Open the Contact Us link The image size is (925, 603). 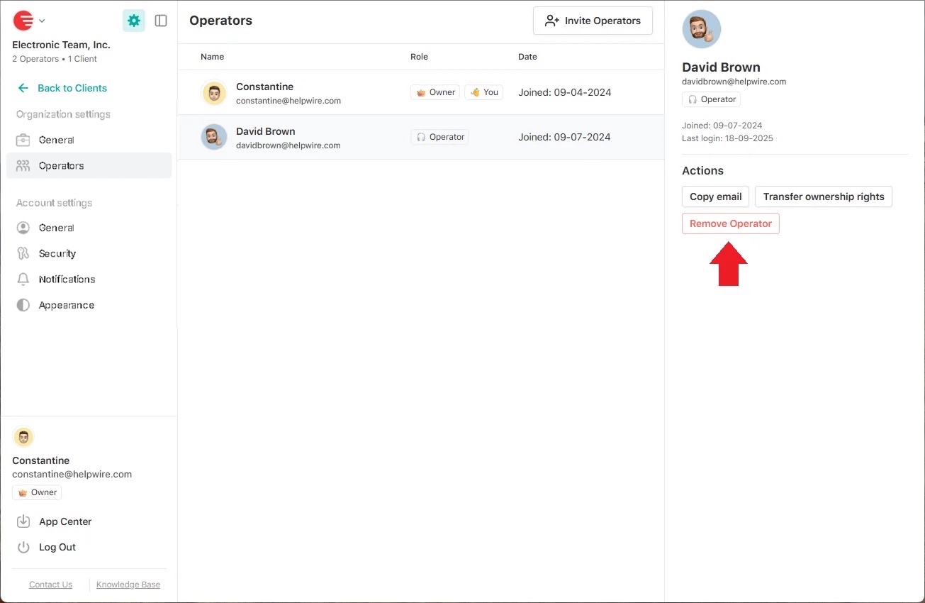pos(50,585)
